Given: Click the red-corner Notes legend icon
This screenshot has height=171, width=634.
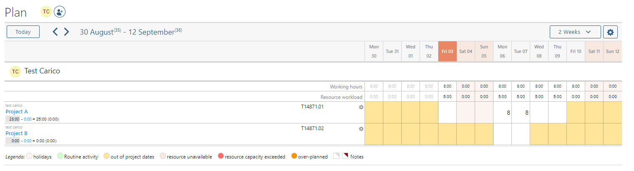Looking at the screenshot, I should pyautogui.click(x=345, y=156).
